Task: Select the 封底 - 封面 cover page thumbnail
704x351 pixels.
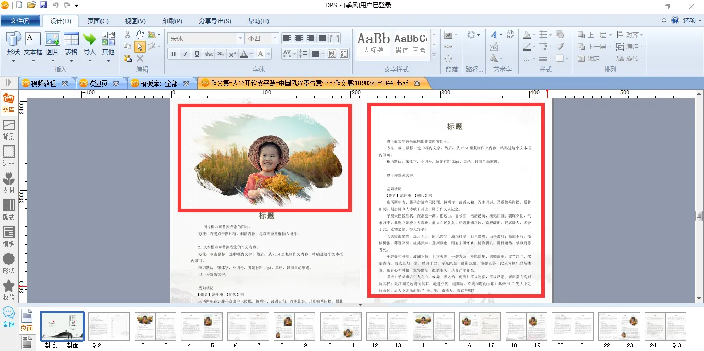Action: coord(62,326)
